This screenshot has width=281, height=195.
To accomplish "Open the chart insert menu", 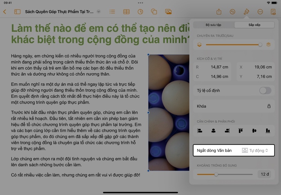I will 140,12.
